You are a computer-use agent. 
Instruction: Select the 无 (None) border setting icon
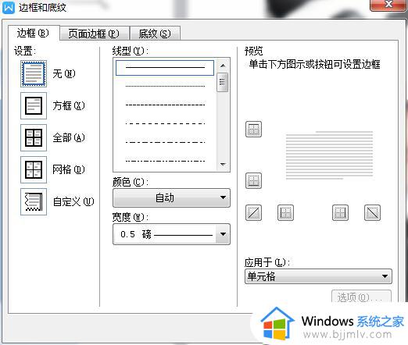click(x=34, y=73)
